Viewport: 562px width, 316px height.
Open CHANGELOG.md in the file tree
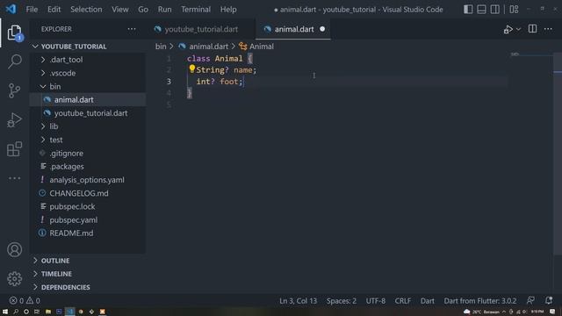pos(88,193)
